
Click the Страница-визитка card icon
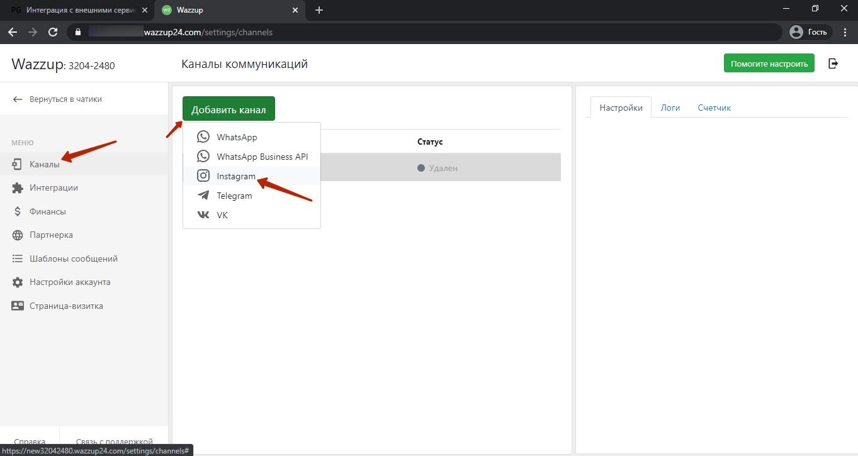point(18,306)
